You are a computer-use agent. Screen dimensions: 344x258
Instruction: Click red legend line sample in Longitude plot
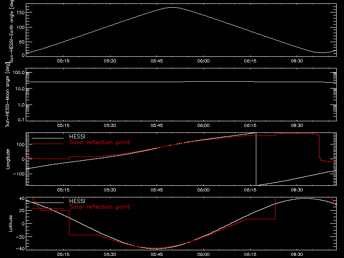tap(48, 144)
